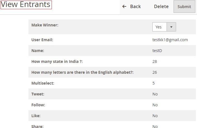Screen dimensions: 197x128
Task: Click the Follow row's No value
Action: pyautogui.click(x=155, y=105)
